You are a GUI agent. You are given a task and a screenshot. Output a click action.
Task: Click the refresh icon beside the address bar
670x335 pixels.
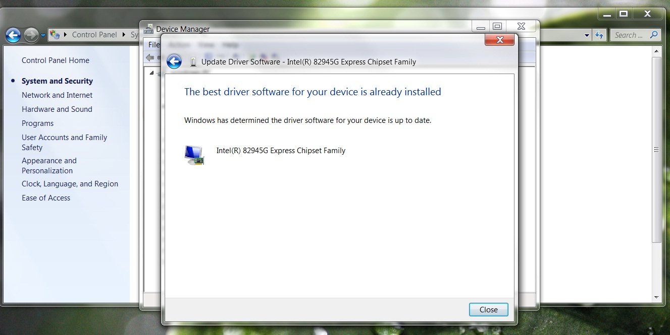pos(600,35)
